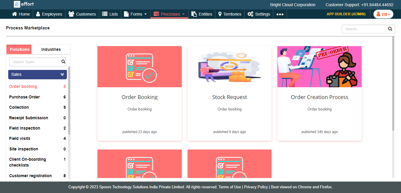Click the magnifier icon in marketplace search
The width and height of the screenshot is (401, 193).
point(390,29)
